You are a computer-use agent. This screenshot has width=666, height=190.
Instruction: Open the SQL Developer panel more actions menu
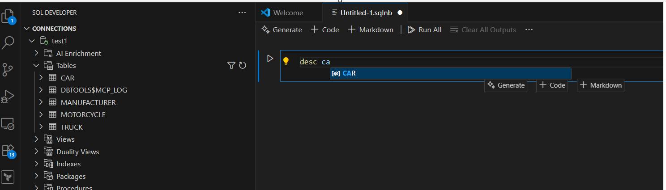click(x=242, y=13)
